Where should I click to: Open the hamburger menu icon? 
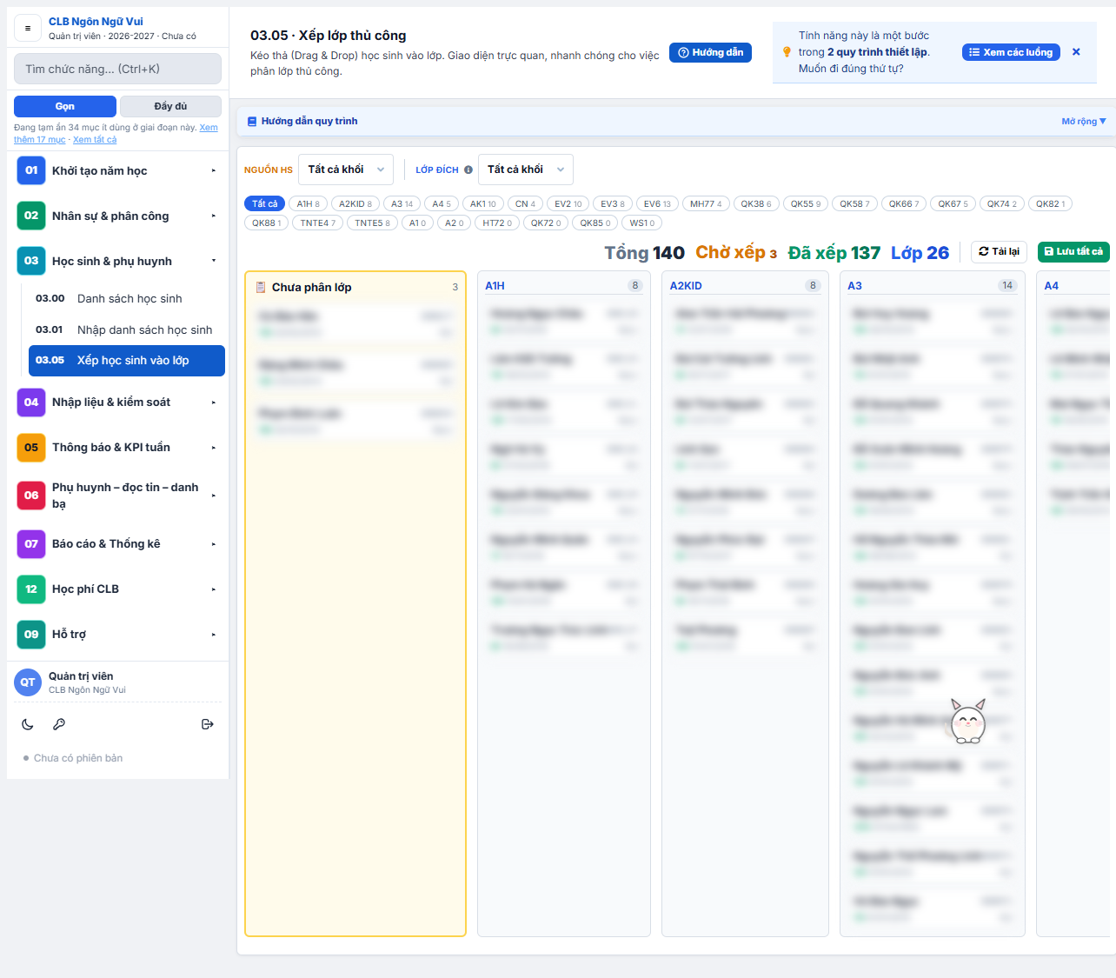pyautogui.click(x=28, y=28)
